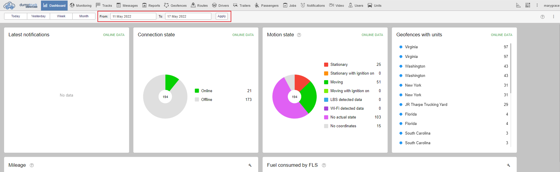Click help icon next to Motion state
The height and width of the screenshot is (172, 560).
(299, 35)
